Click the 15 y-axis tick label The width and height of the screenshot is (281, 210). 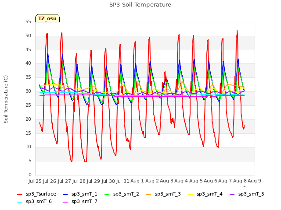[28, 133]
